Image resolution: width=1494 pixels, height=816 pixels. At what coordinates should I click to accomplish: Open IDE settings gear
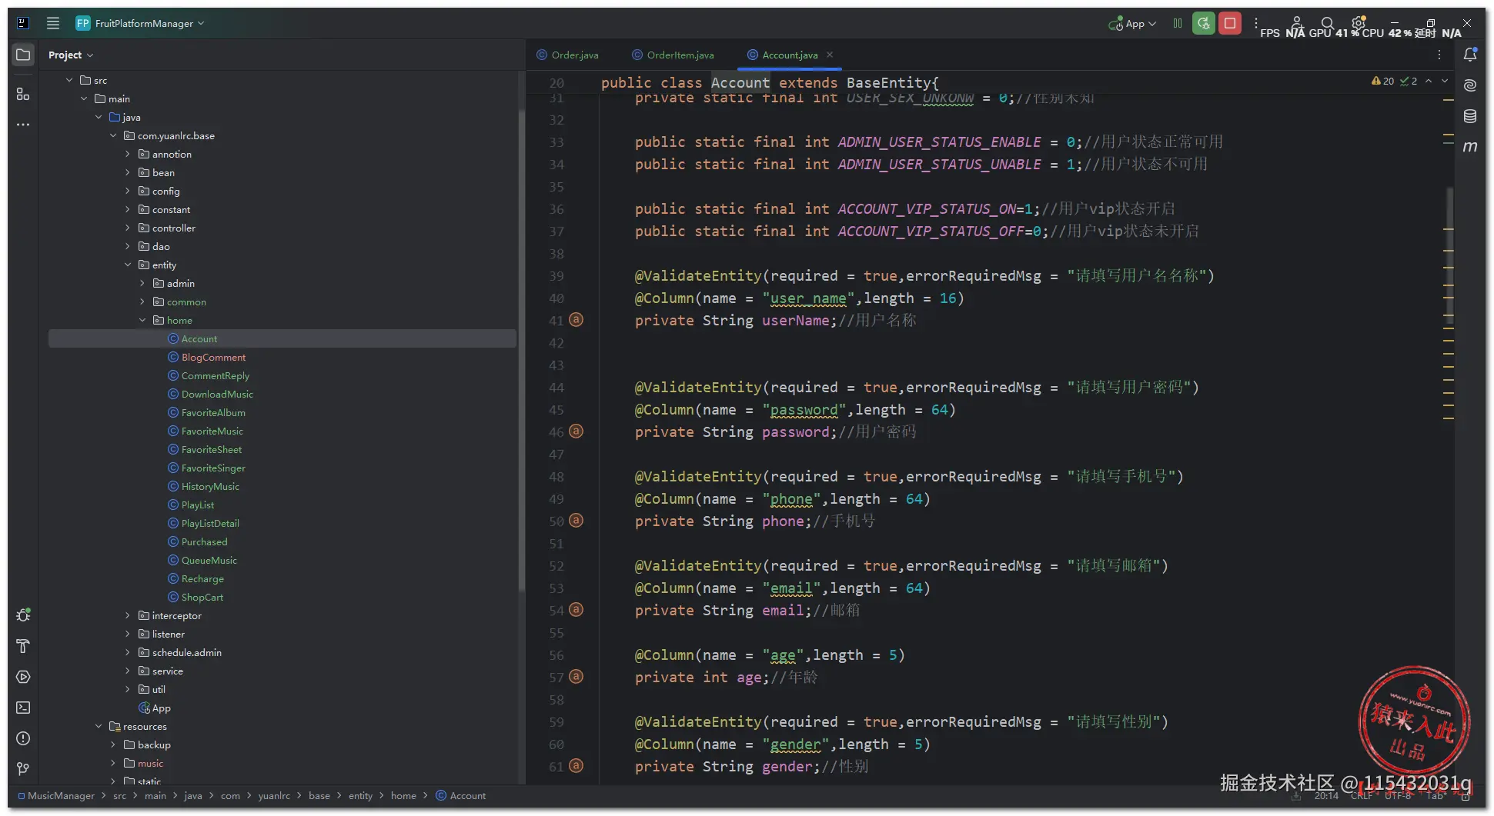point(1359,22)
